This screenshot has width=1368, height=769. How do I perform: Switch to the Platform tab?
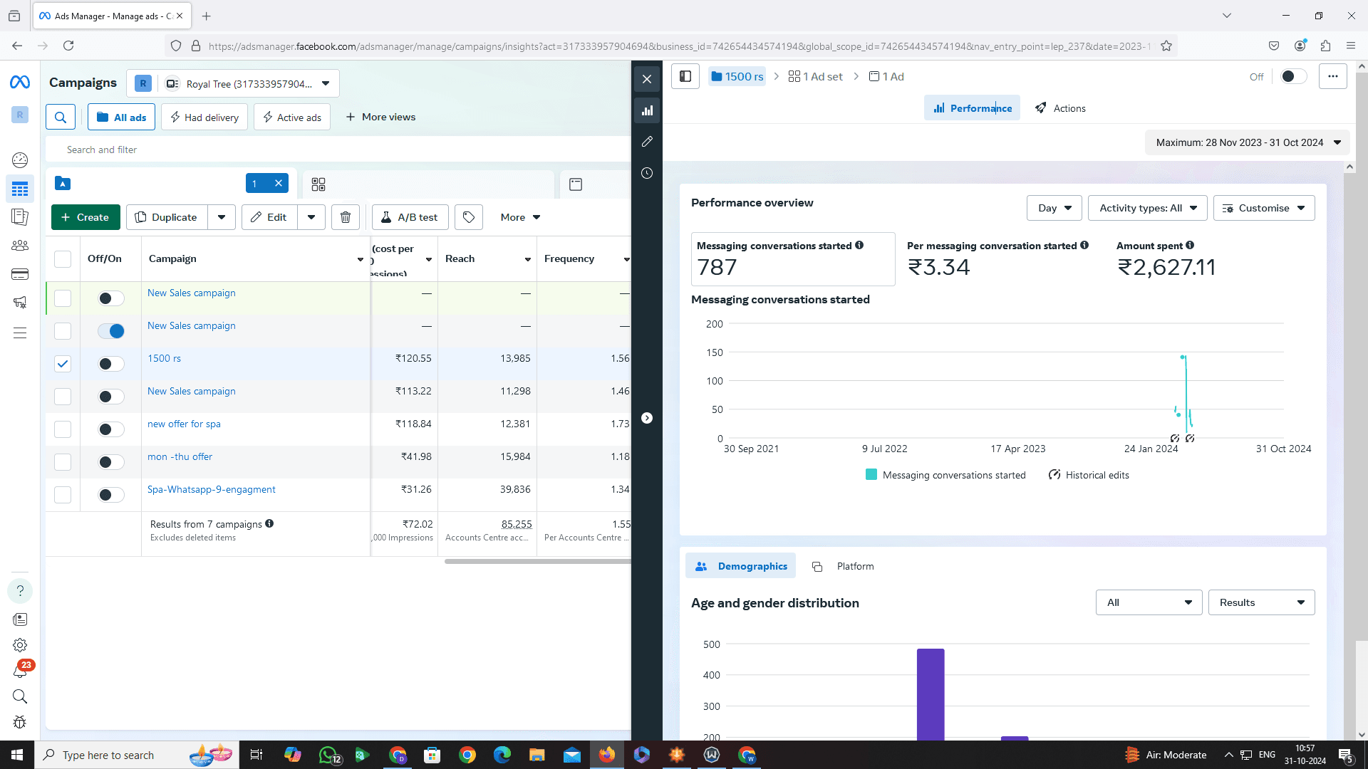point(854,565)
